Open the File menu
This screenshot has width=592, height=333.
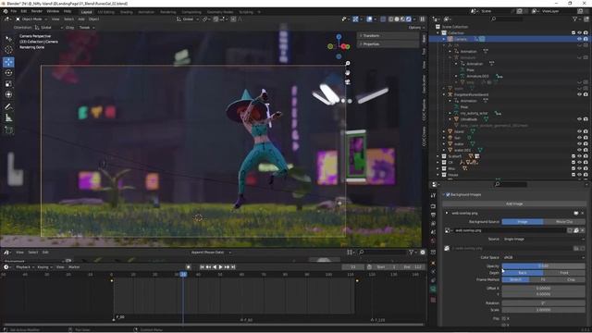pyautogui.click(x=14, y=12)
